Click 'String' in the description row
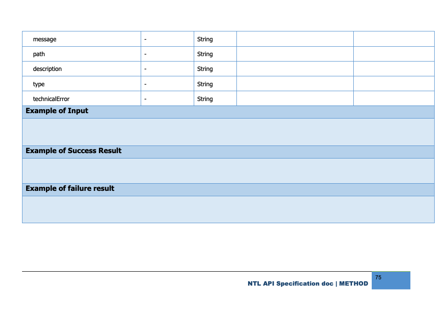Viewport: 445px width, 313px height. (x=205, y=69)
